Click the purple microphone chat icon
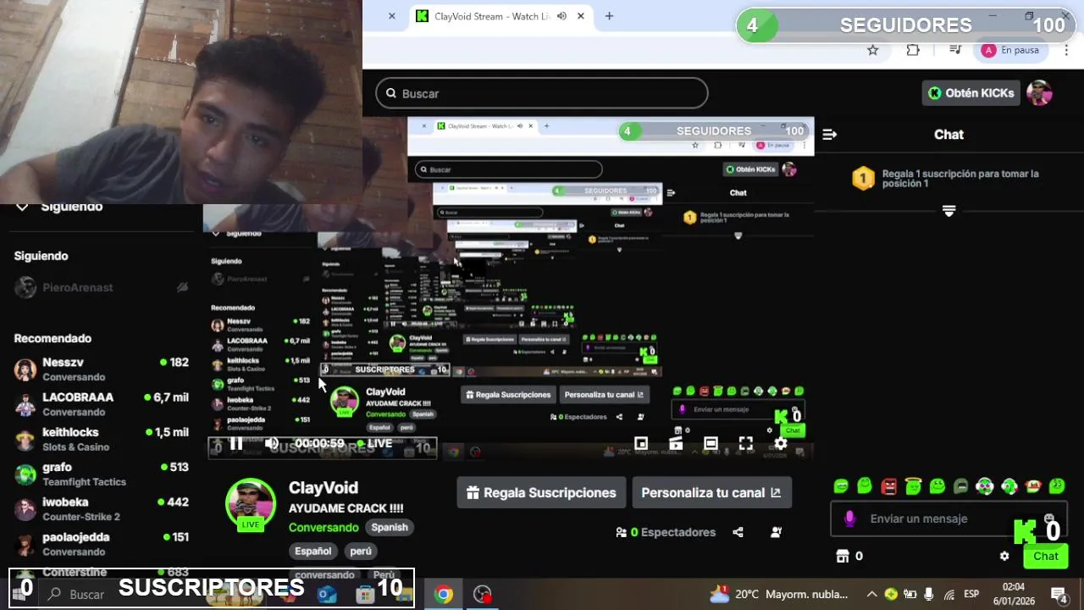The image size is (1084, 610). [850, 518]
